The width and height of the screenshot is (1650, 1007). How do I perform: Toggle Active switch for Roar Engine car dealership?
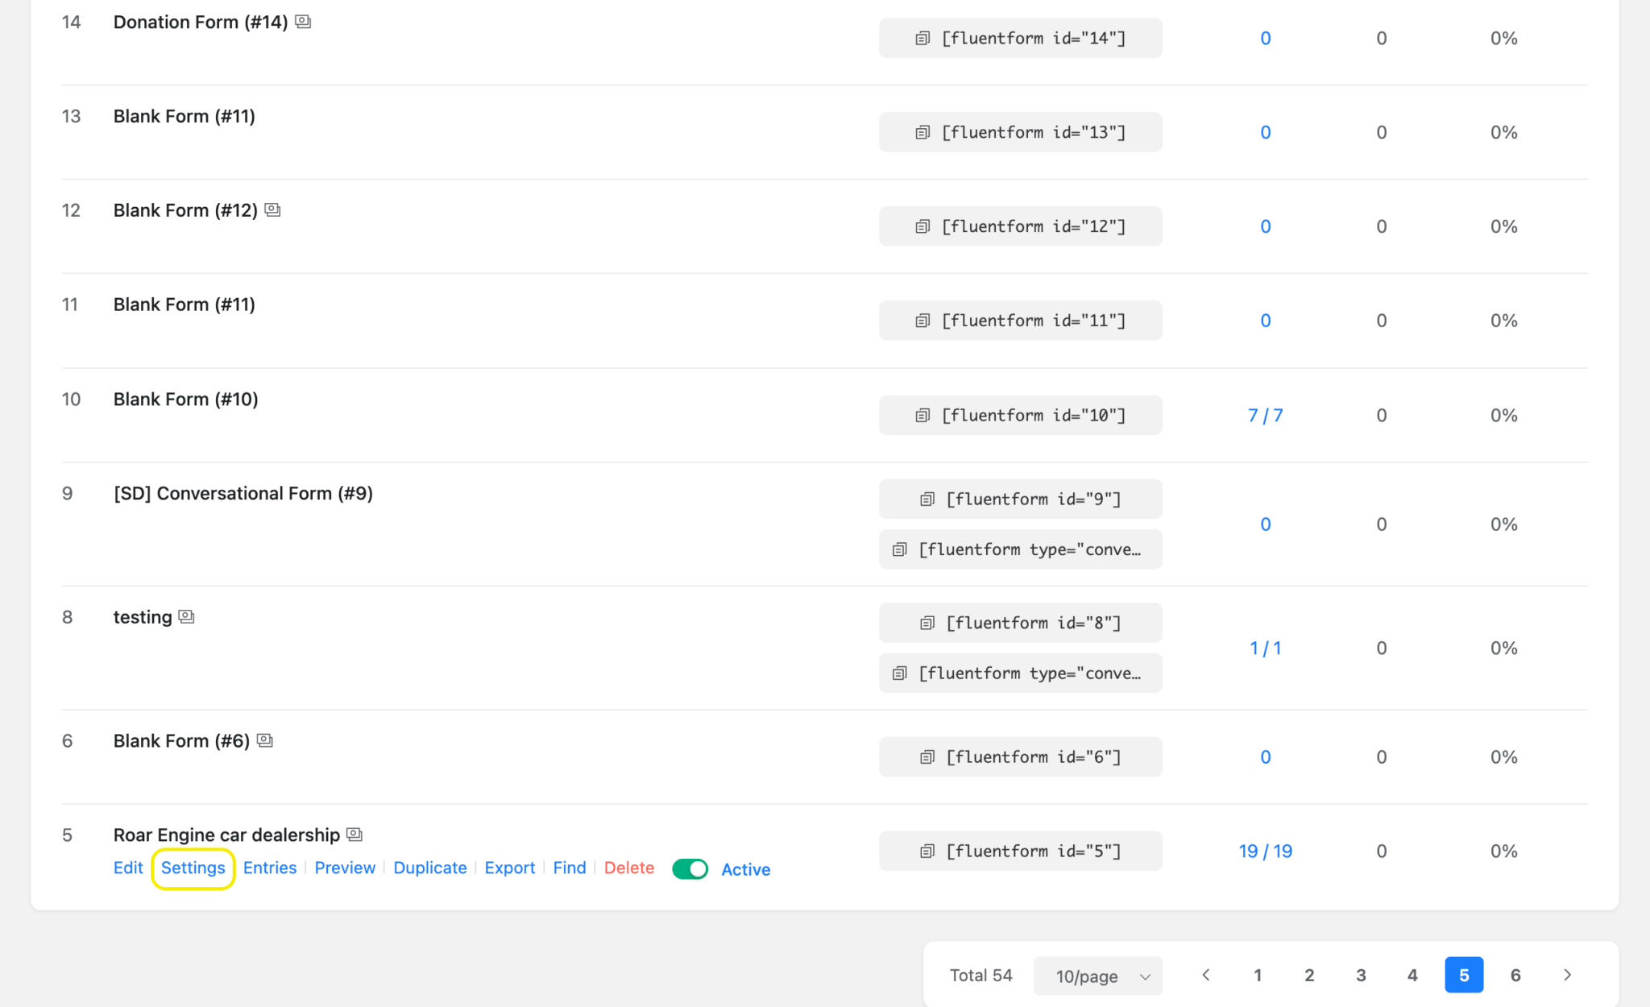(690, 868)
